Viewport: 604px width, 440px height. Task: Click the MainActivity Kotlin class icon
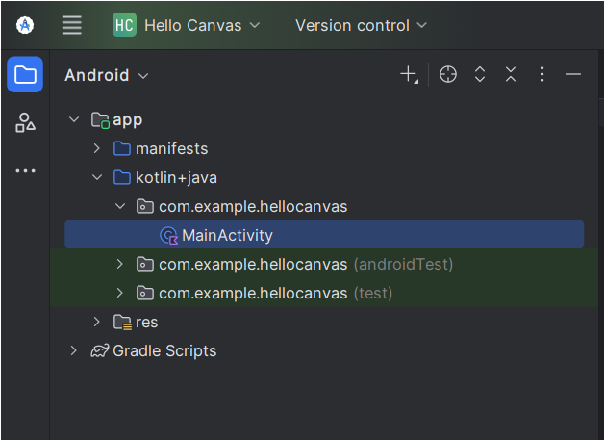tap(168, 236)
